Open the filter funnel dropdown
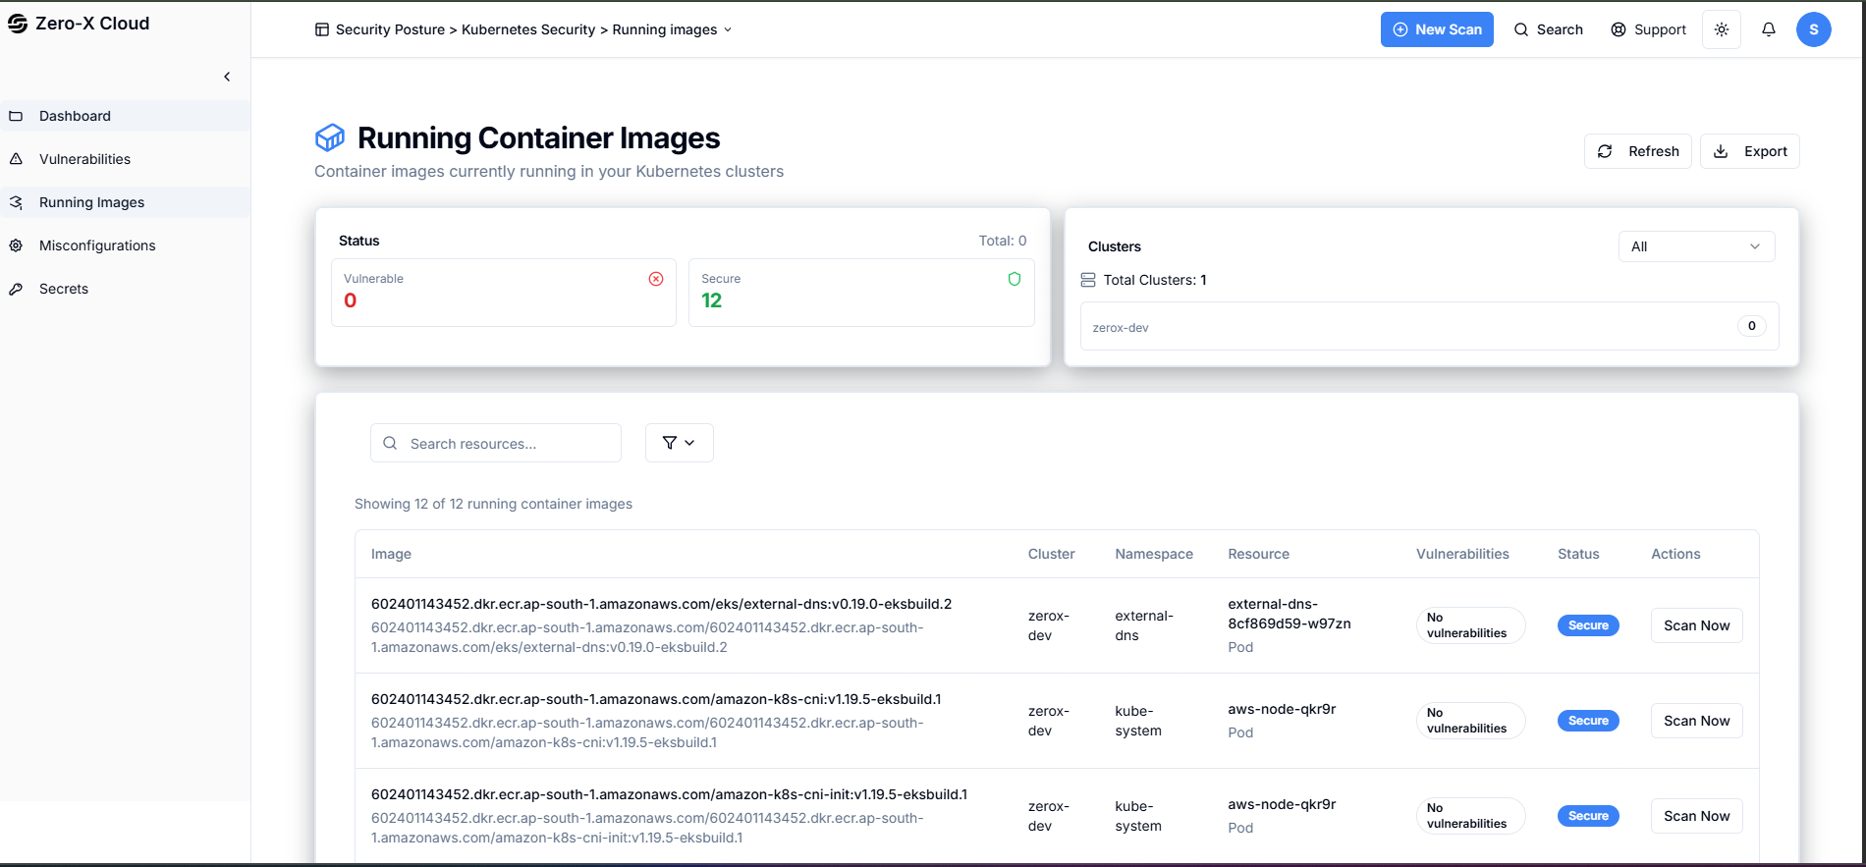Image resolution: width=1866 pixels, height=867 pixels. point(680,443)
